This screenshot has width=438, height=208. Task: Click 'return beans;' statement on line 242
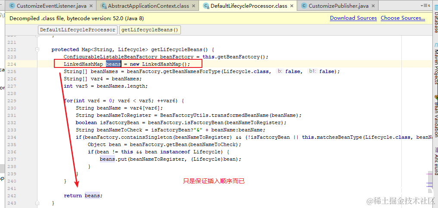(83, 196)
